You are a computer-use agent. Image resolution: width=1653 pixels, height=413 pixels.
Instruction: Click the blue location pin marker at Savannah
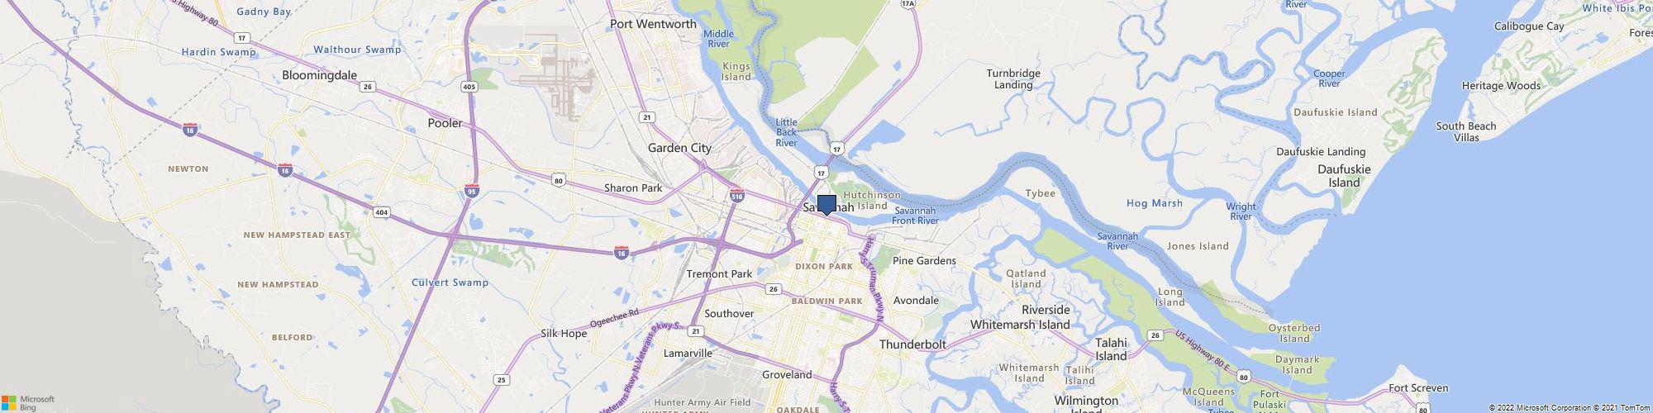(826, 206)
